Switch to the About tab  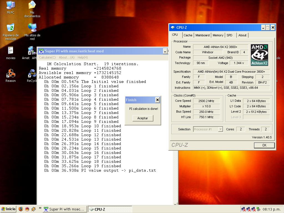point(242,35)
